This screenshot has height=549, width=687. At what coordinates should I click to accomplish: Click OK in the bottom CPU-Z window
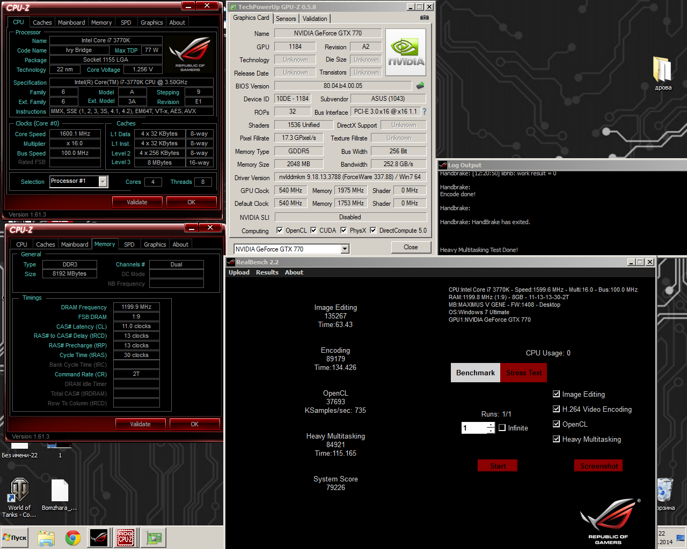[195, 424]
